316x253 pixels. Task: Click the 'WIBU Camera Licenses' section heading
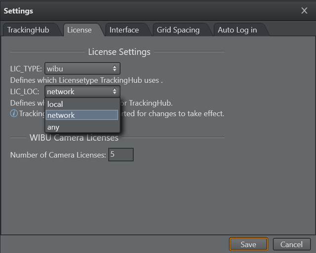pyautogui.click(x=74, y=138)
